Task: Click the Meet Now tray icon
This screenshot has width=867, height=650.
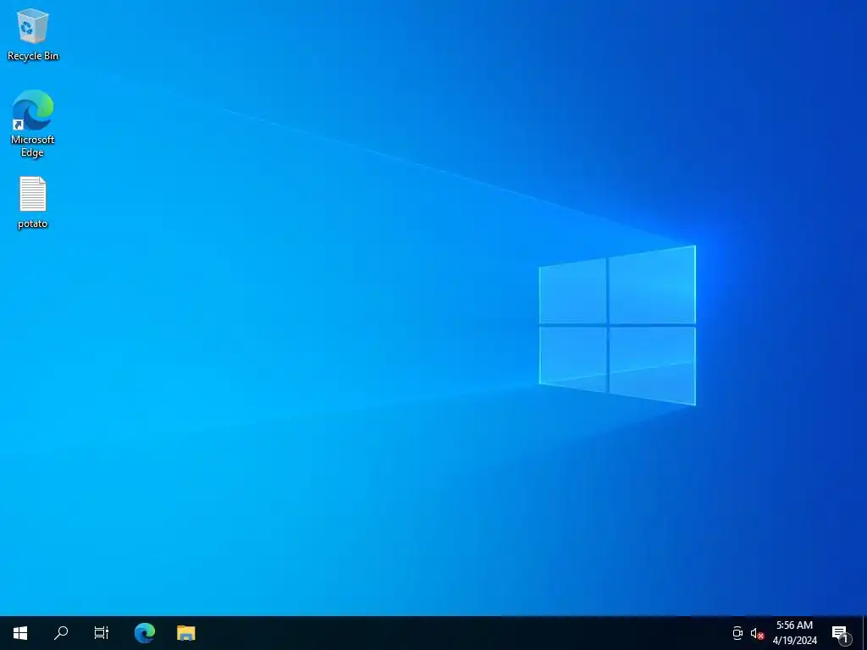Action: pos(737,633)
